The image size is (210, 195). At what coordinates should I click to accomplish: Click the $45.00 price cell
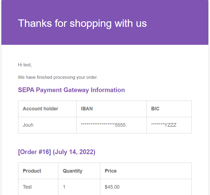click(x=112, y=187)
